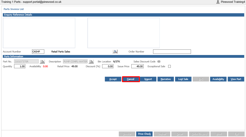Click the user profile icon beside Pinewood Training4

218,2
